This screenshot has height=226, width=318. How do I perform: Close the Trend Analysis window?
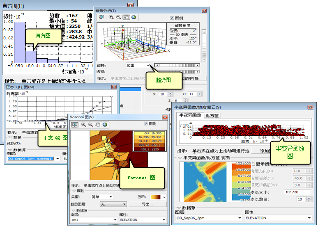(x=204, y=11)
